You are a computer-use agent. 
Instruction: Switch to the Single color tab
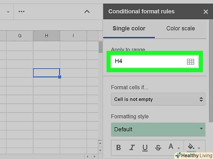[129, 28]
